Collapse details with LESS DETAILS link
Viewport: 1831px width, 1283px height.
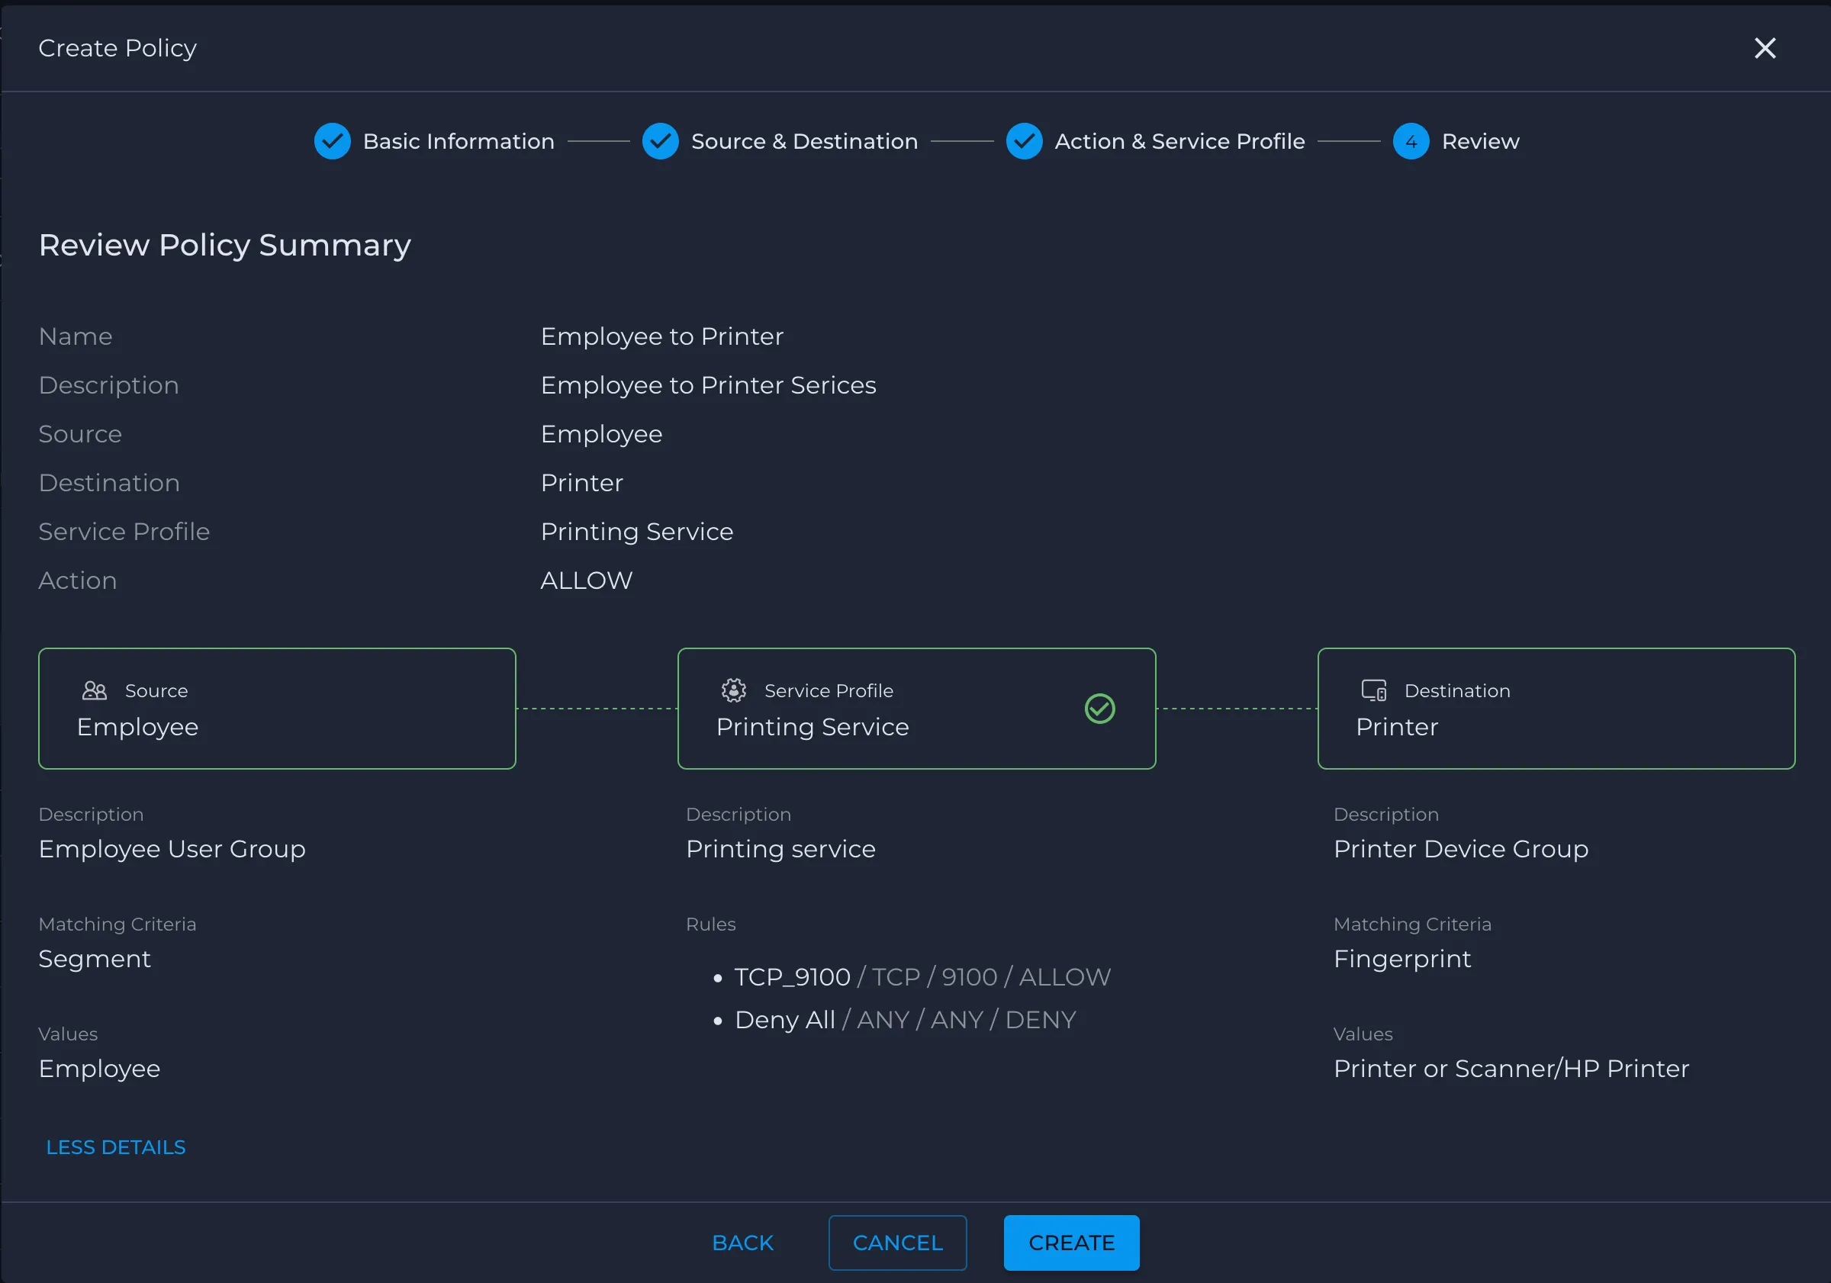click(116, 1146)
